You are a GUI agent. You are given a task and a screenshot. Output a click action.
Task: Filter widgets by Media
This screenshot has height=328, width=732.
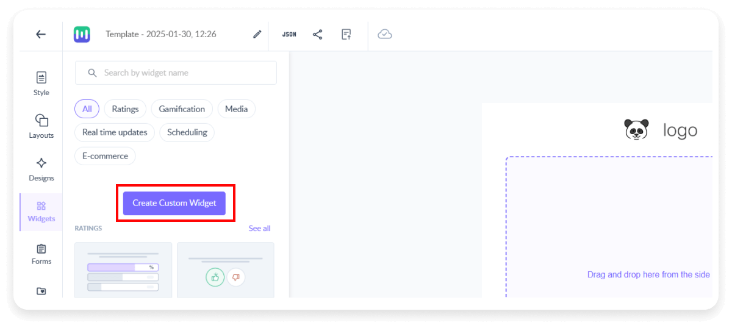tap(236, 109)
